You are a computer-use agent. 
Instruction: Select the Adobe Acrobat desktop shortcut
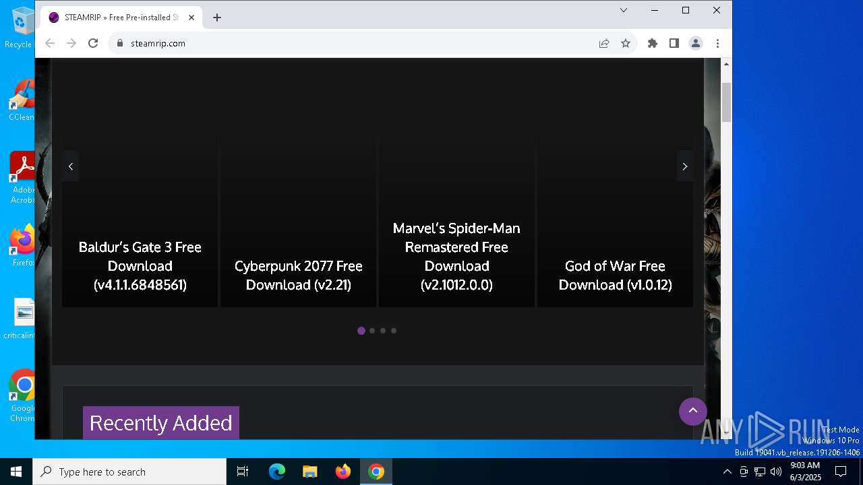pos(22,178)
